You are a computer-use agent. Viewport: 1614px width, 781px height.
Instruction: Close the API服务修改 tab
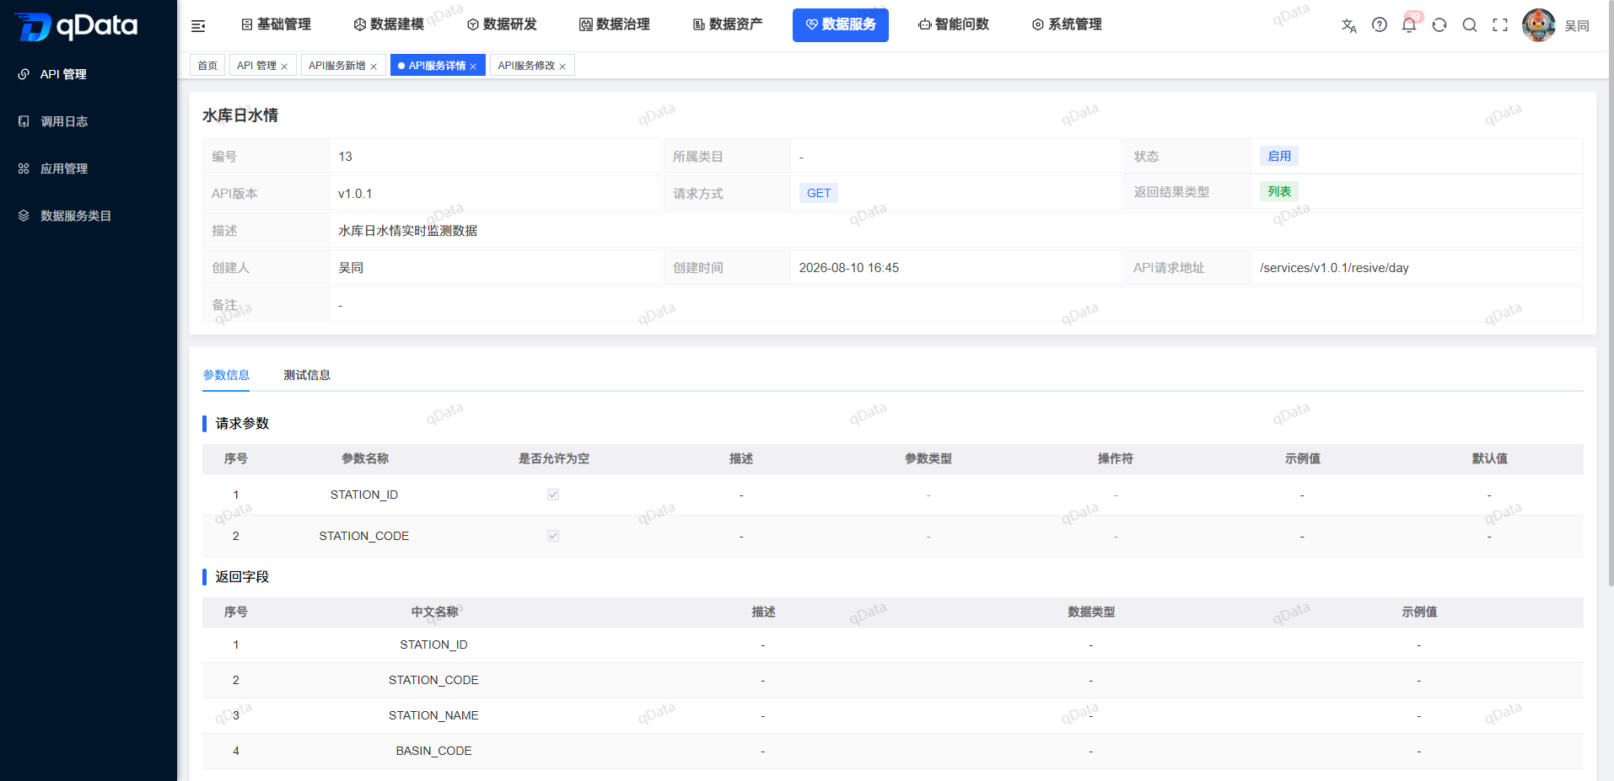(x=562, y=67)
